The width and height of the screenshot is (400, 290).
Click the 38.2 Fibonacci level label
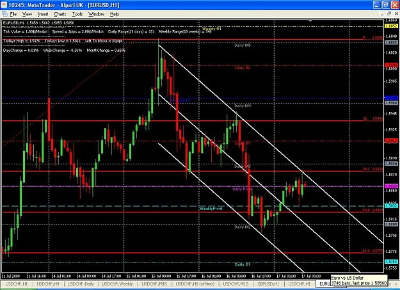coord(372,169)
